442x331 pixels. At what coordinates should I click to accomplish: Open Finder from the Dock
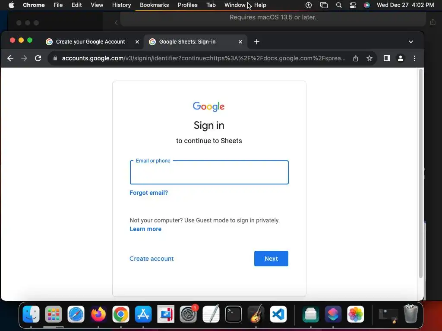pos(31,314)
